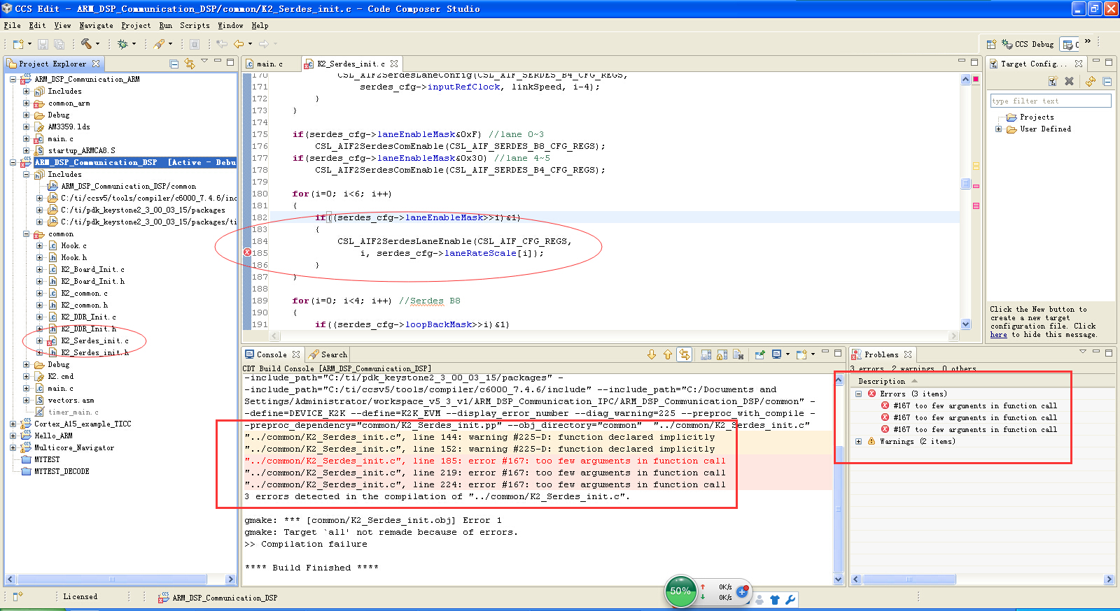Click the Save All toolbar icon
1120x611 pixels.
(59, 44)
